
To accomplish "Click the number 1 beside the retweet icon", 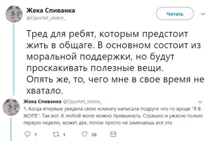I will (64, 134).
